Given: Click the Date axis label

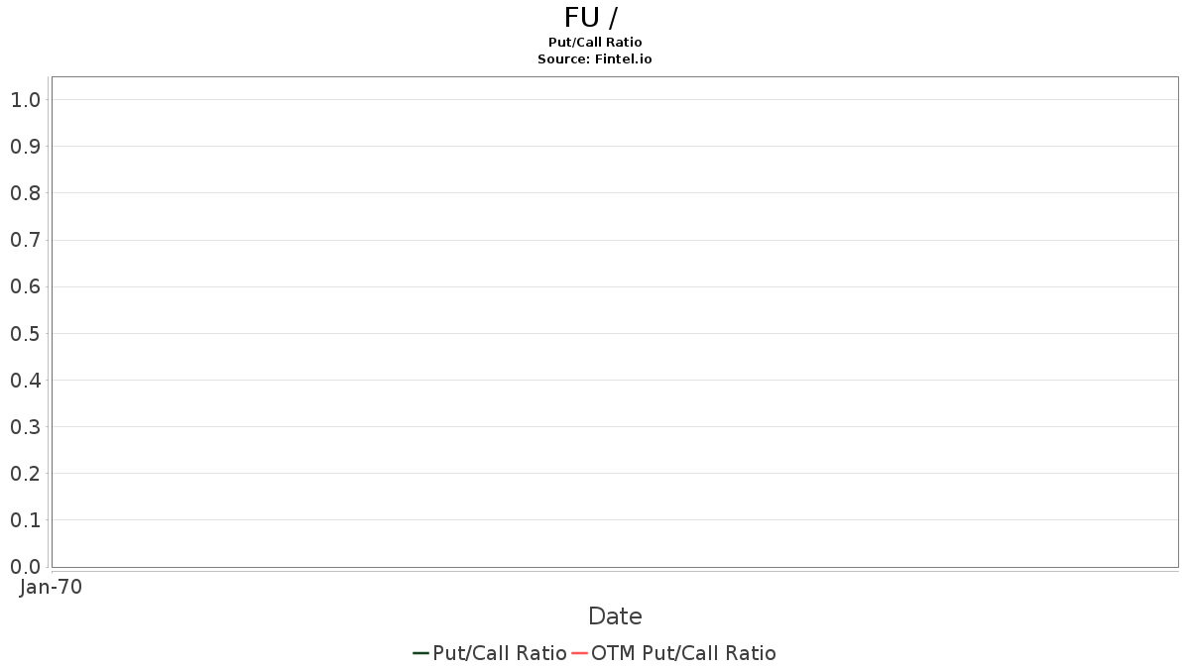Looking at the screenshot, I should (x=615, y=616).
